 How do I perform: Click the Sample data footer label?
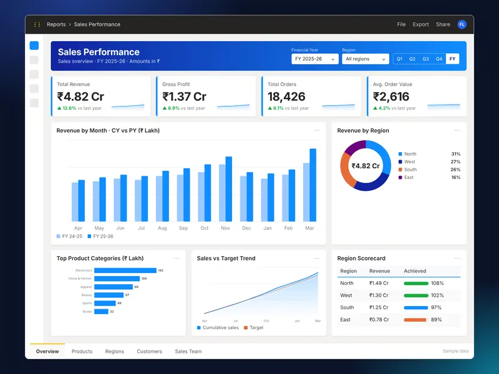455,351
